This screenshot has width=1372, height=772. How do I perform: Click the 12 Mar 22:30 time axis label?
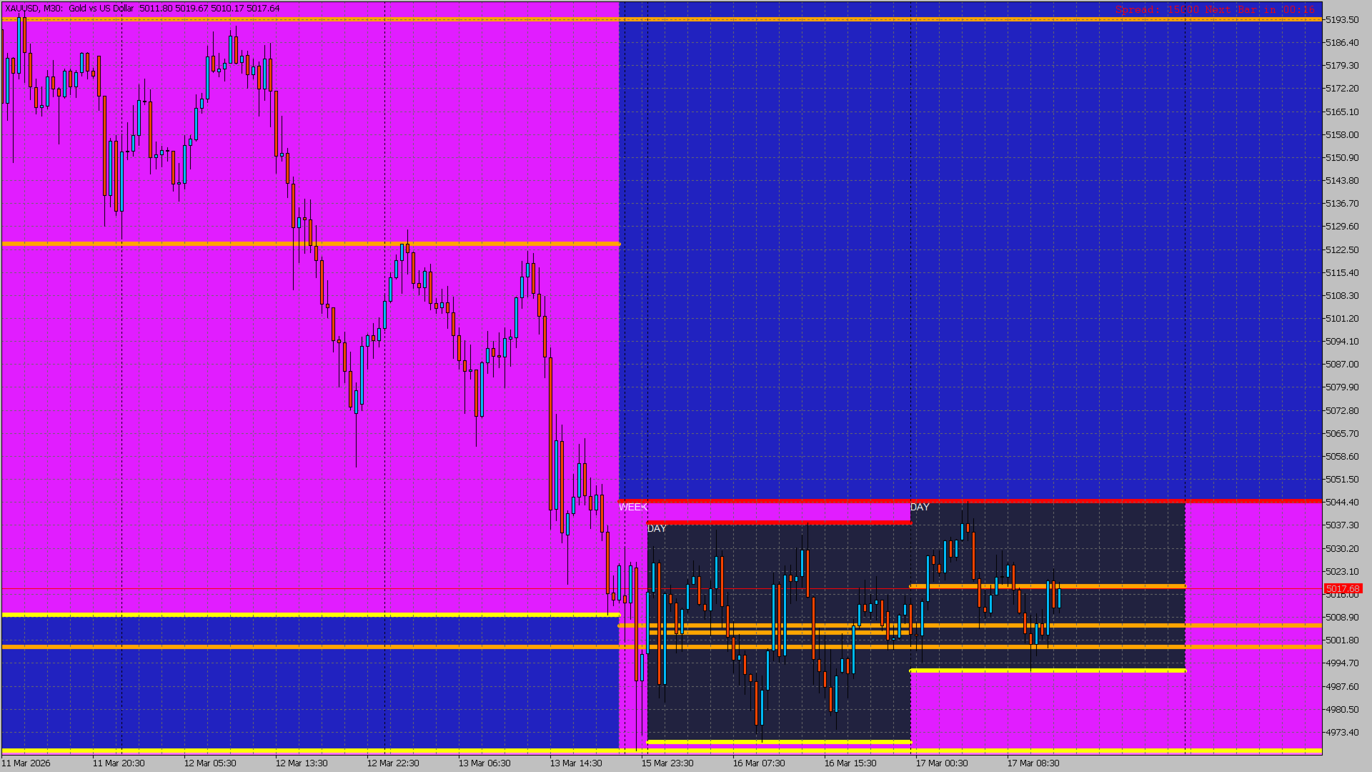(392, 763)
